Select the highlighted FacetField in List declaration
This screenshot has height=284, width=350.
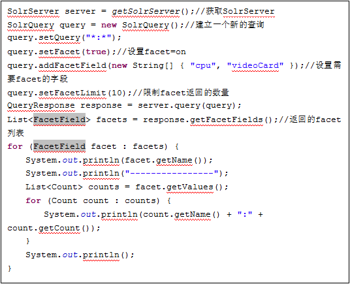click(59, 119)
